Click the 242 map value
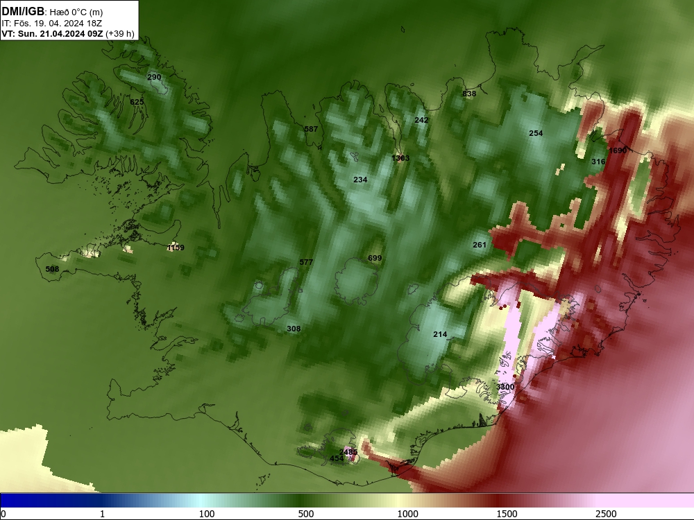 coord(421,120)
